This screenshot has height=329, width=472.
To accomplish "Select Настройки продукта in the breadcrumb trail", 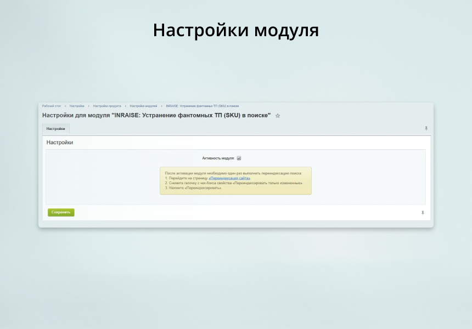I will (x=109, y=106).
